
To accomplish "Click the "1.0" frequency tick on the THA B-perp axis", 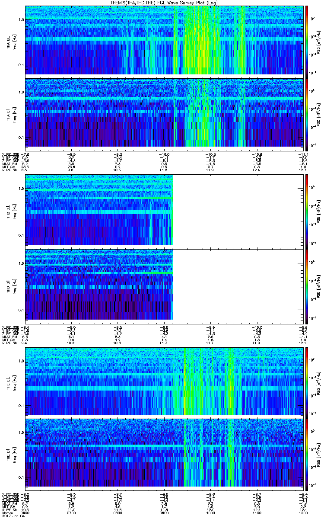I will pyautogui.click(x=21, y=20).
